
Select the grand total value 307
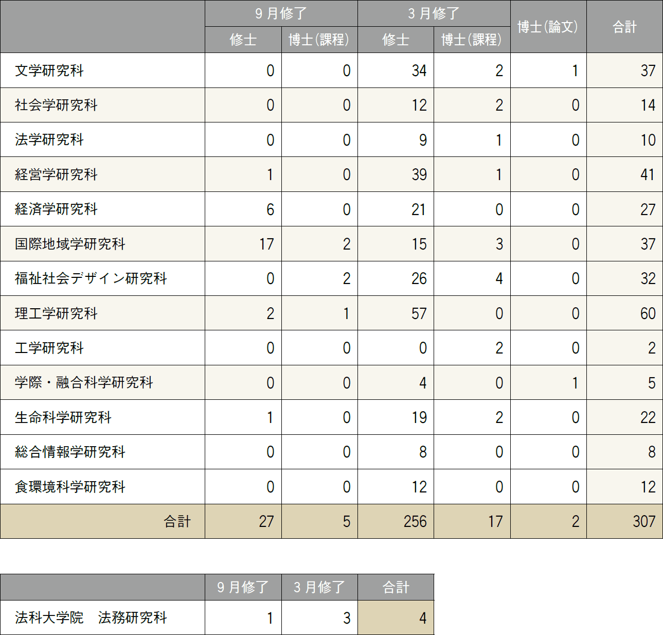(644, 521)
